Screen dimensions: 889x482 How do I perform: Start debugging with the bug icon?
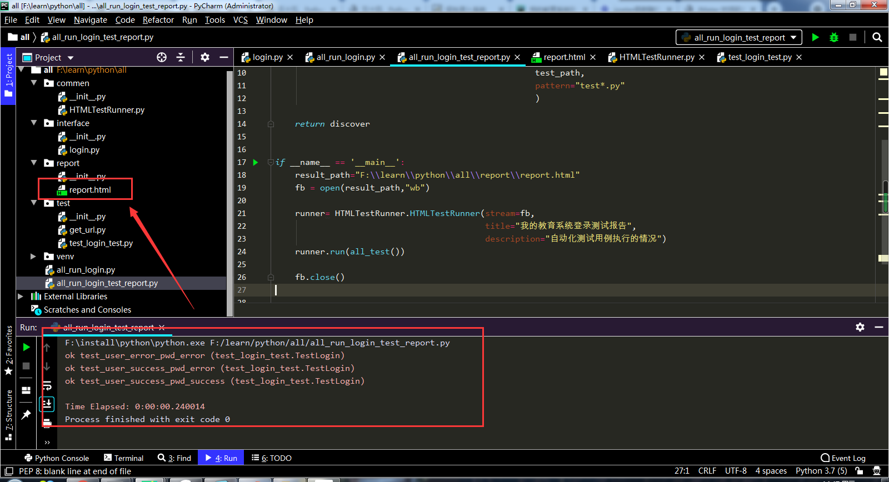pyautogui.click(x=834, y=37)
